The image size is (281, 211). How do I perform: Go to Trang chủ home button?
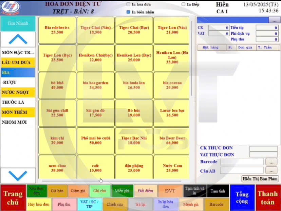click(x=13, y=198)
